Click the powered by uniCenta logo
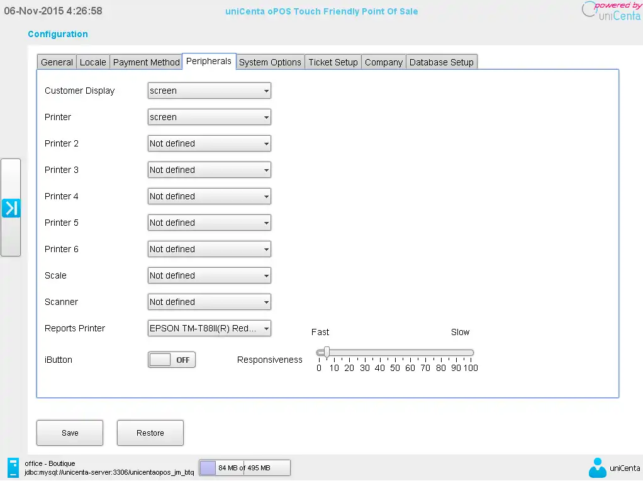Image resolution: width=643 pixels, height=481 pixels. 609,11
